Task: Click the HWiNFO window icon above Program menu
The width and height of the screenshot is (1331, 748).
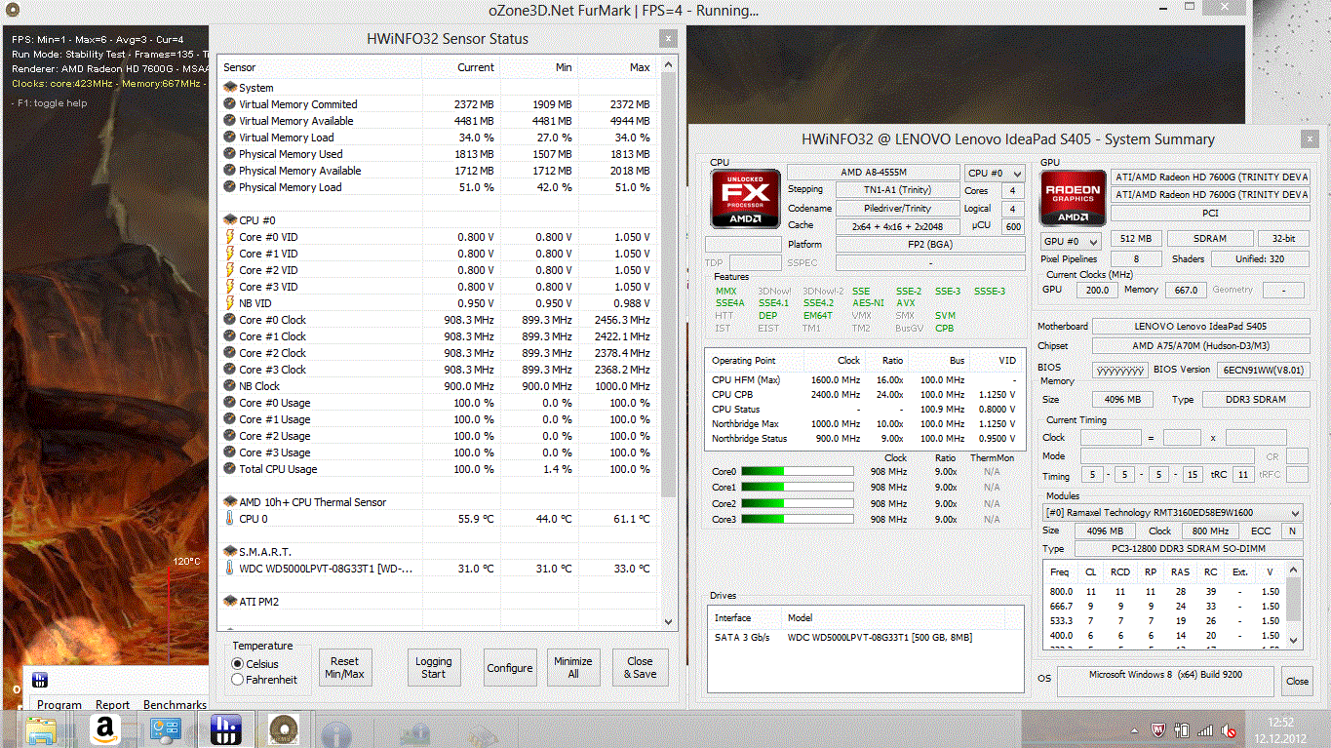Action: pos(41,680)
